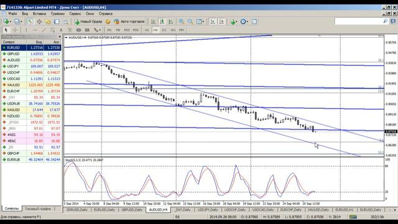
Task: Switch chart to bar chart mode
Action: click(153, 22)
